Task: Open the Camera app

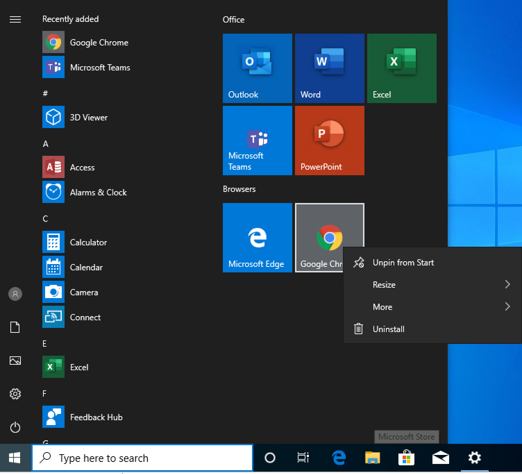Action: tap(84, 292)
